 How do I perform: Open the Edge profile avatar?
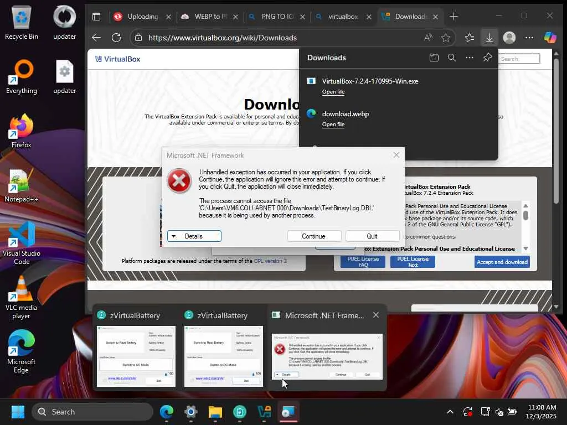point(509,38)
